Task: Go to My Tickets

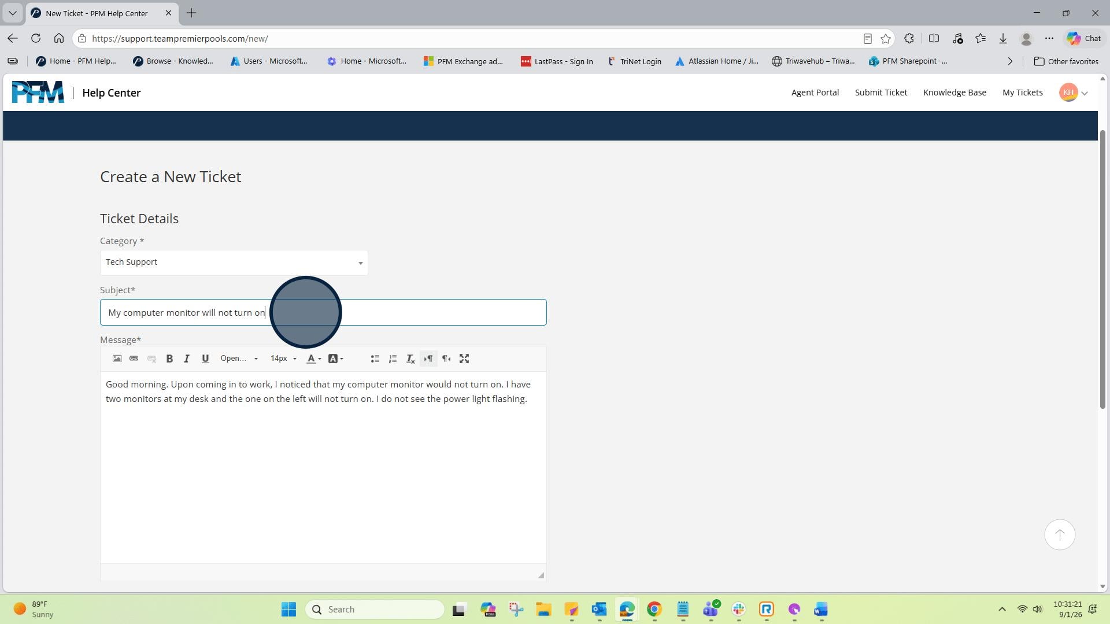Action: (x=1022, y=93)
